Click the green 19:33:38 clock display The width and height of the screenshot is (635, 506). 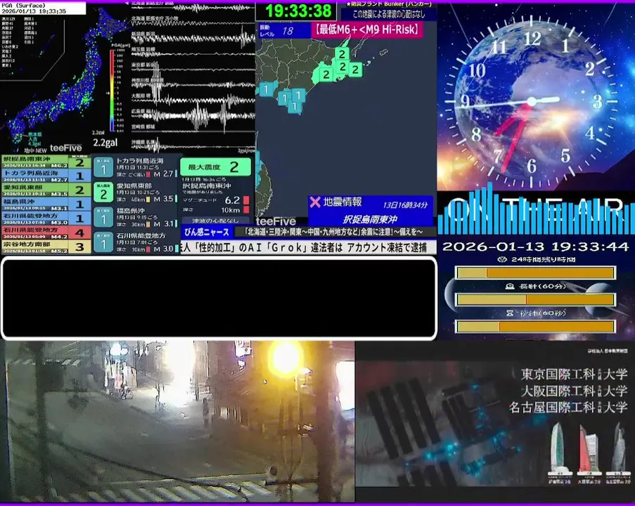pyautogui.click(x=298, y=11)
